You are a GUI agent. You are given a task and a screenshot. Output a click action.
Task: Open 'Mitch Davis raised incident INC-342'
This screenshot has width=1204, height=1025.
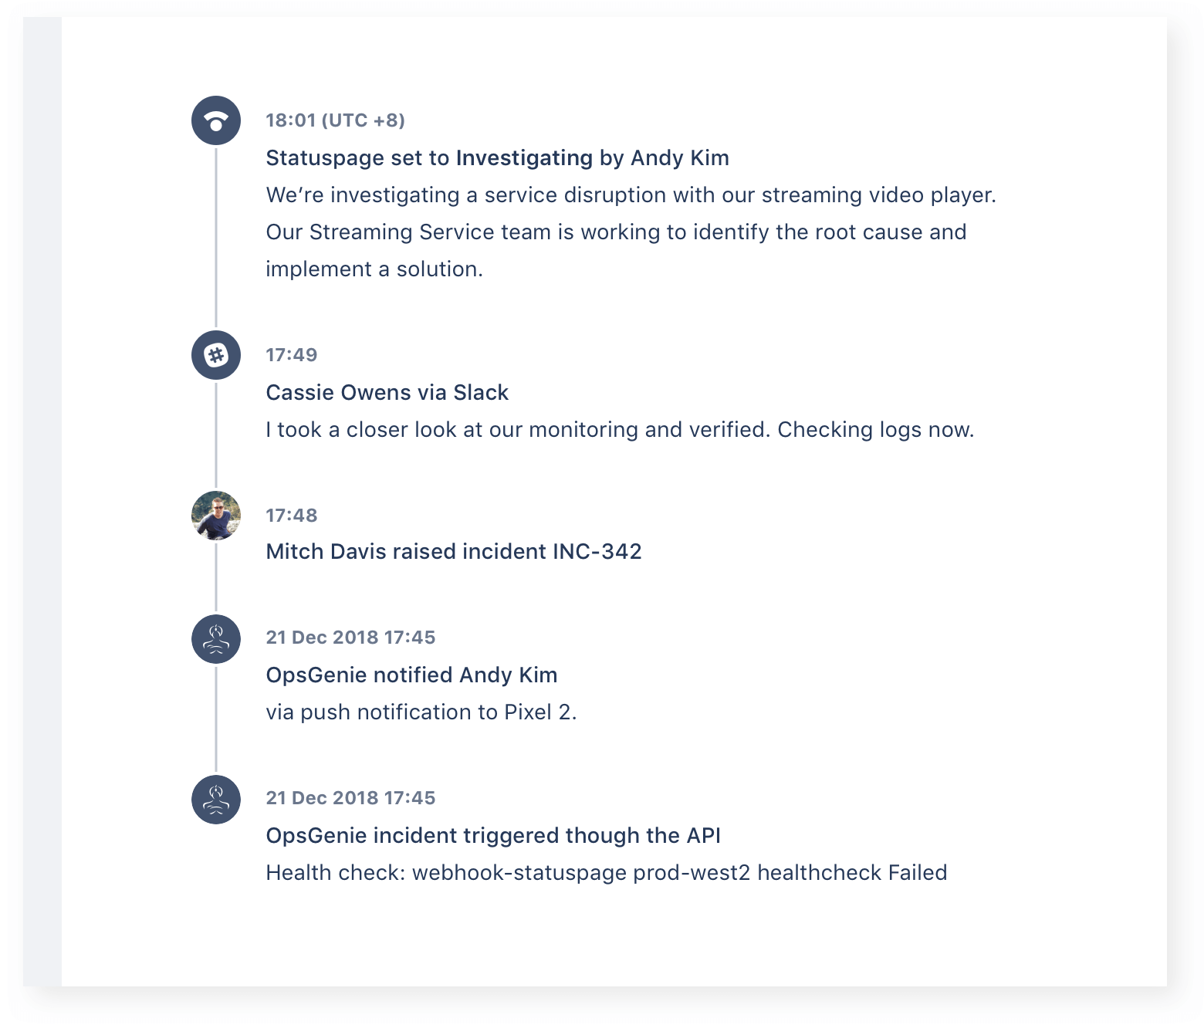[454, 552]
